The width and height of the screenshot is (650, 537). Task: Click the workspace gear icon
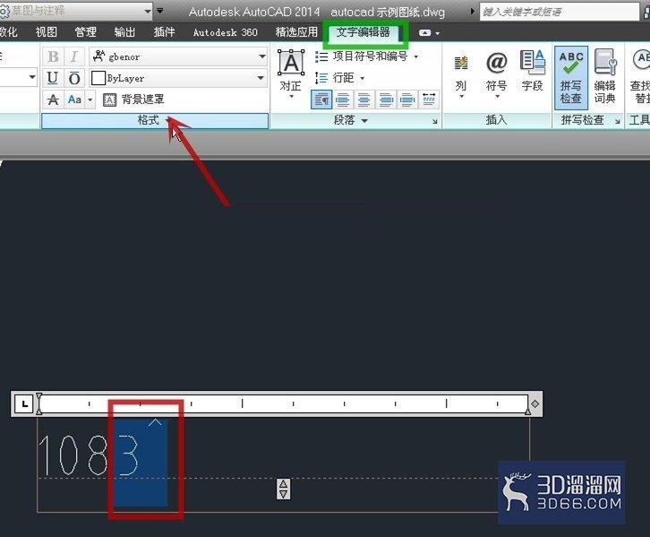click(4, 11)
